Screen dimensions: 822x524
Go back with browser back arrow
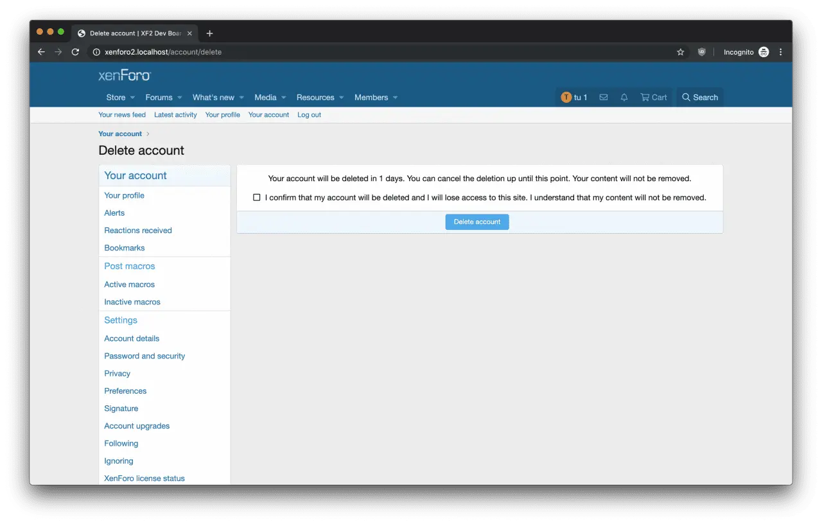pos(41,52)
